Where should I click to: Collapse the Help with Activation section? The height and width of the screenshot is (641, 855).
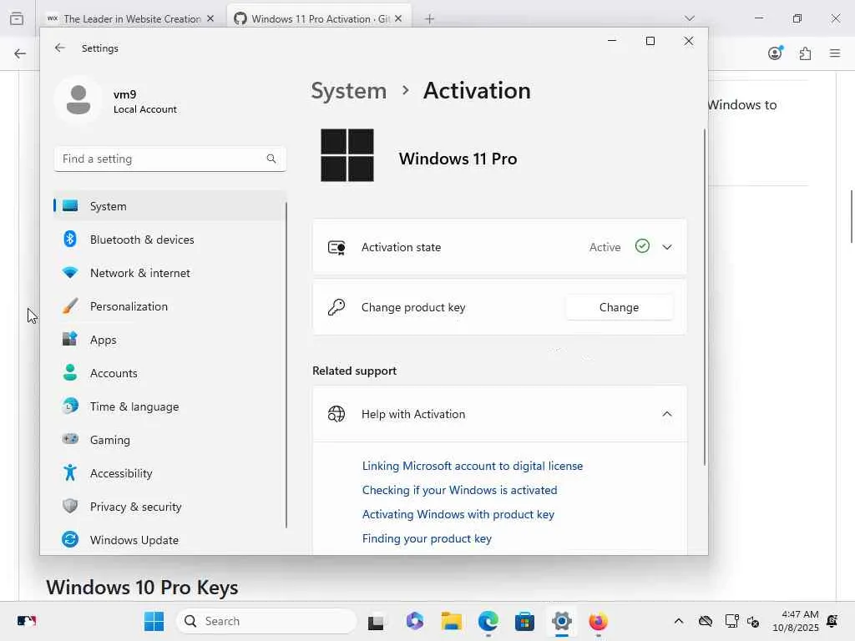667,414
